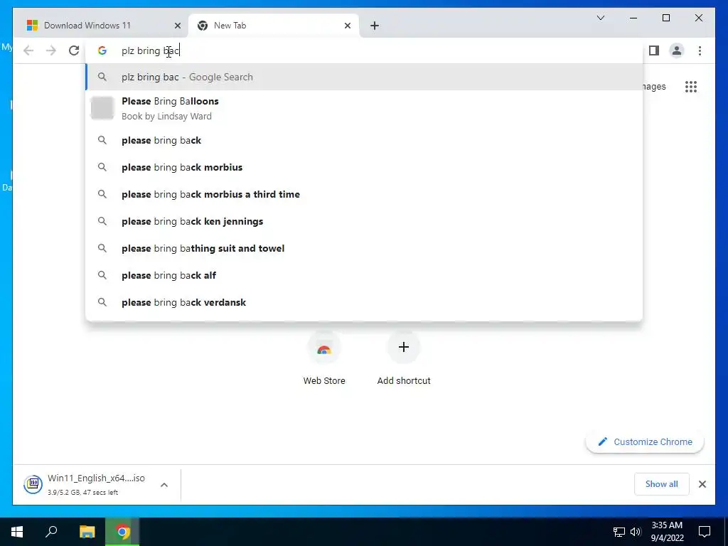Open the Google apps grid
The width and height of the screenshot is (728, 546).
tap(691, 86)
